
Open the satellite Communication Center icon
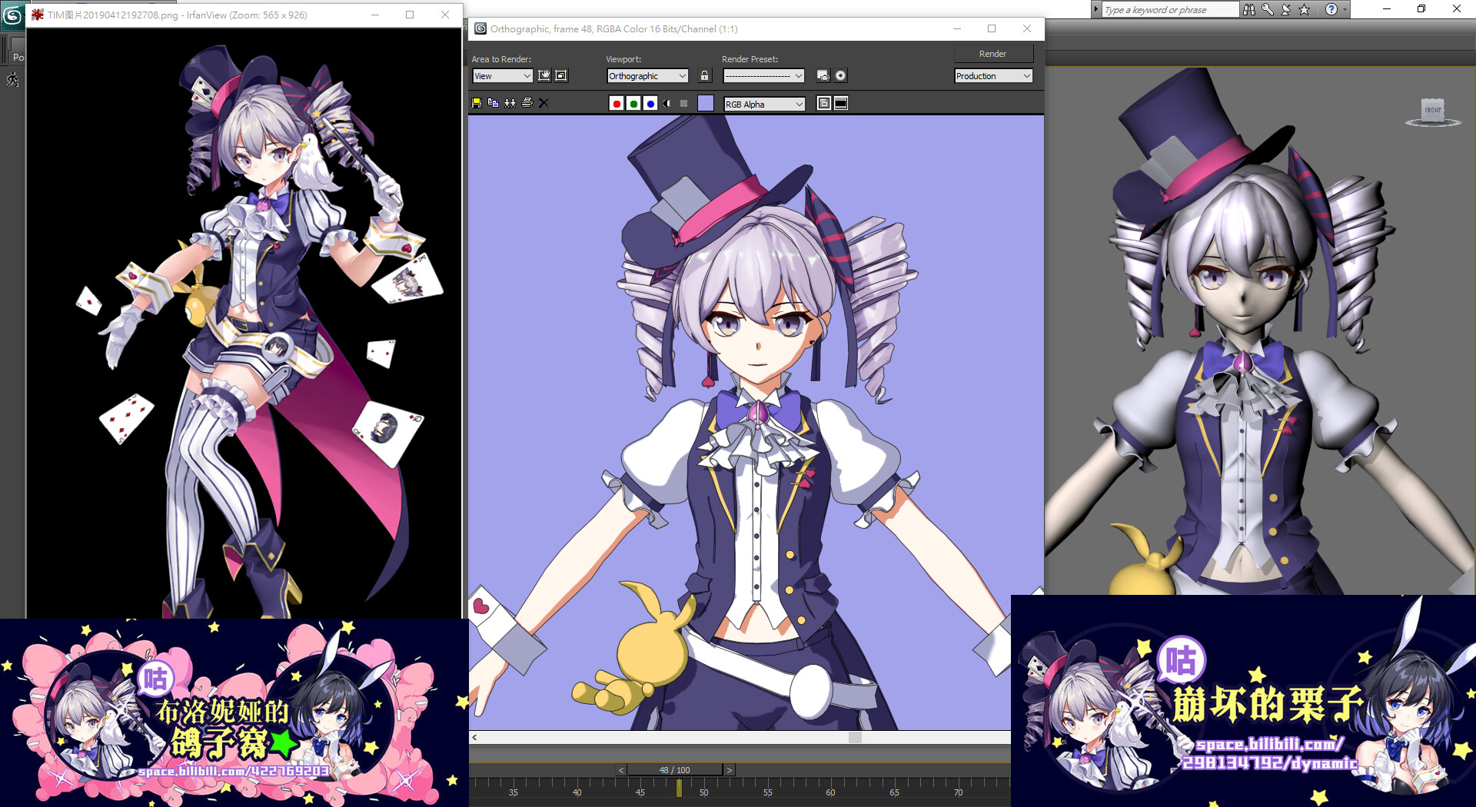(1286, 9)
